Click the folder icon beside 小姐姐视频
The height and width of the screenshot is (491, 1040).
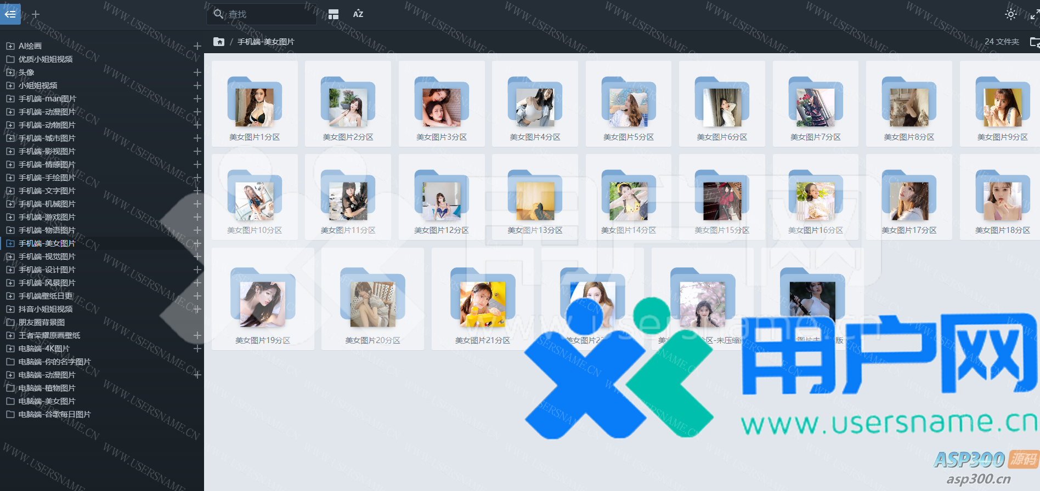coord(10,85)
